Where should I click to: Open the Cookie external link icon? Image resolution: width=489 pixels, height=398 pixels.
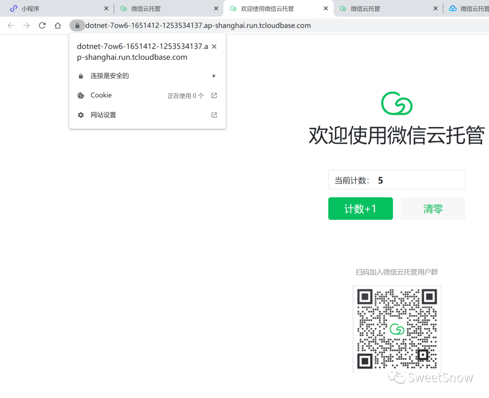tap(214, 95)
